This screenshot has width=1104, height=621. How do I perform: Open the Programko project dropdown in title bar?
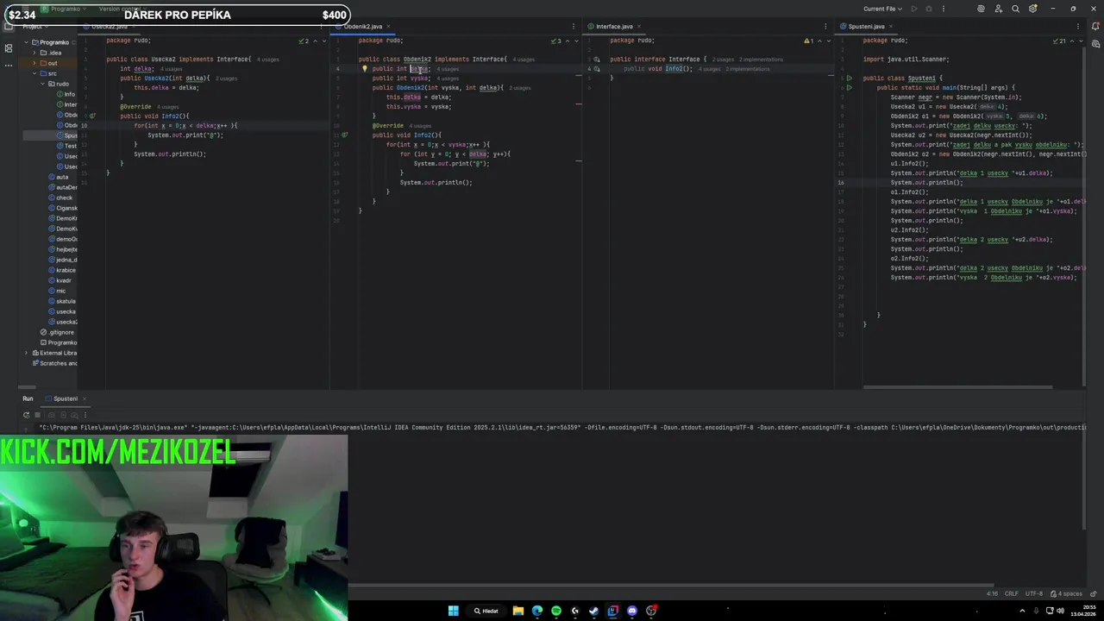[65, 9]
